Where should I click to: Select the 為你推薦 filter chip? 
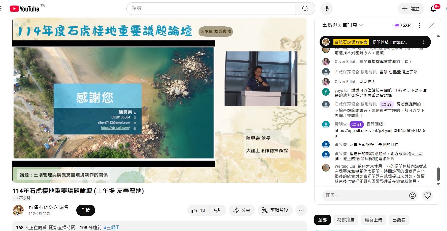coord(346,220)
